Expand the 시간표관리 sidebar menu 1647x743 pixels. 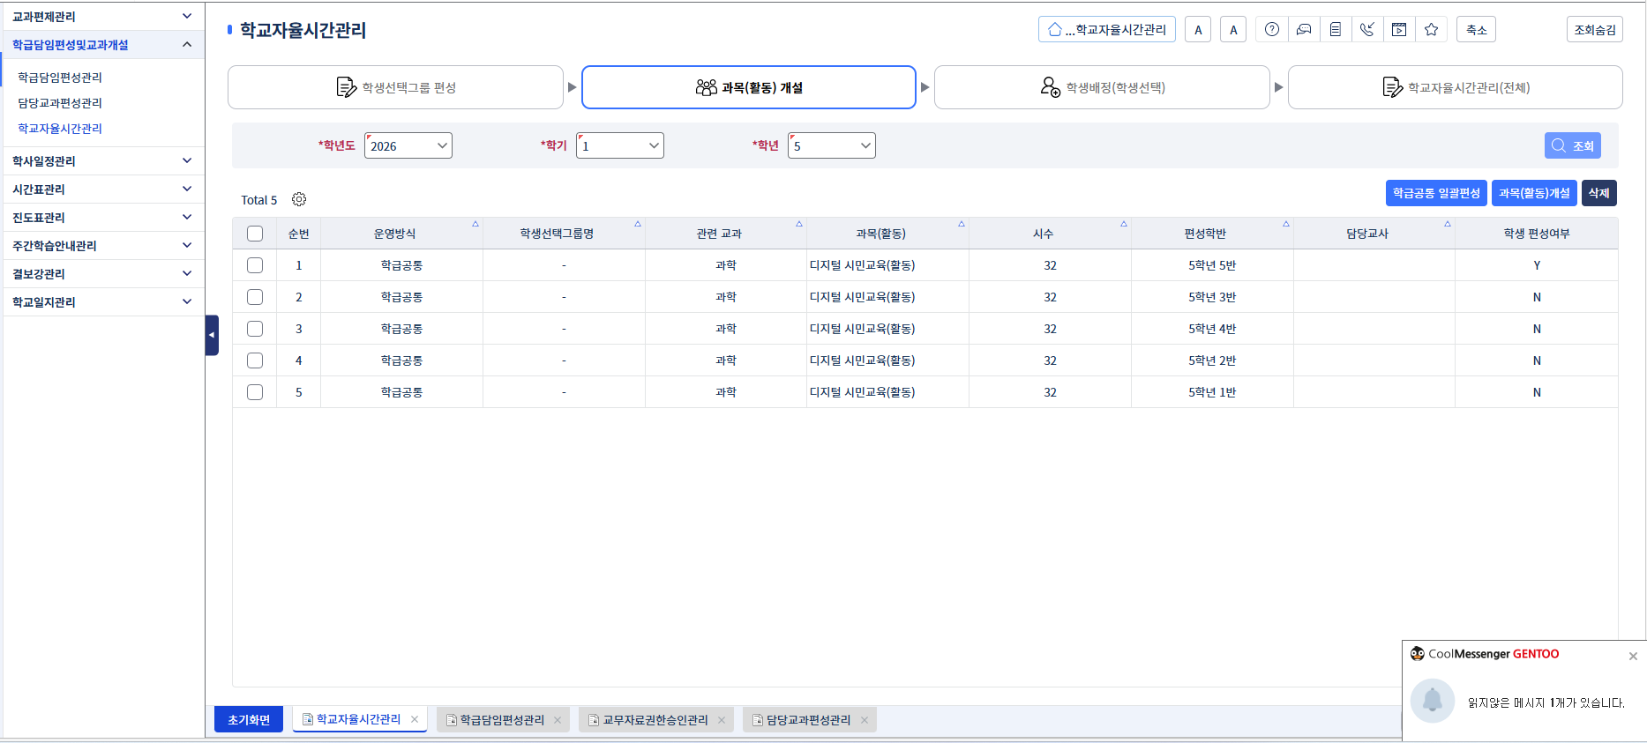coord(102,189)
